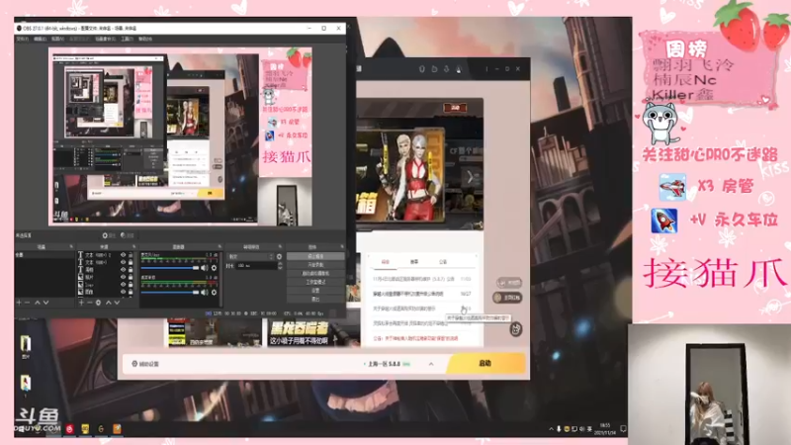This screenshot has width=791, height=445.
Task: Open Windows notification center icon
Action: tap(623, 429)
